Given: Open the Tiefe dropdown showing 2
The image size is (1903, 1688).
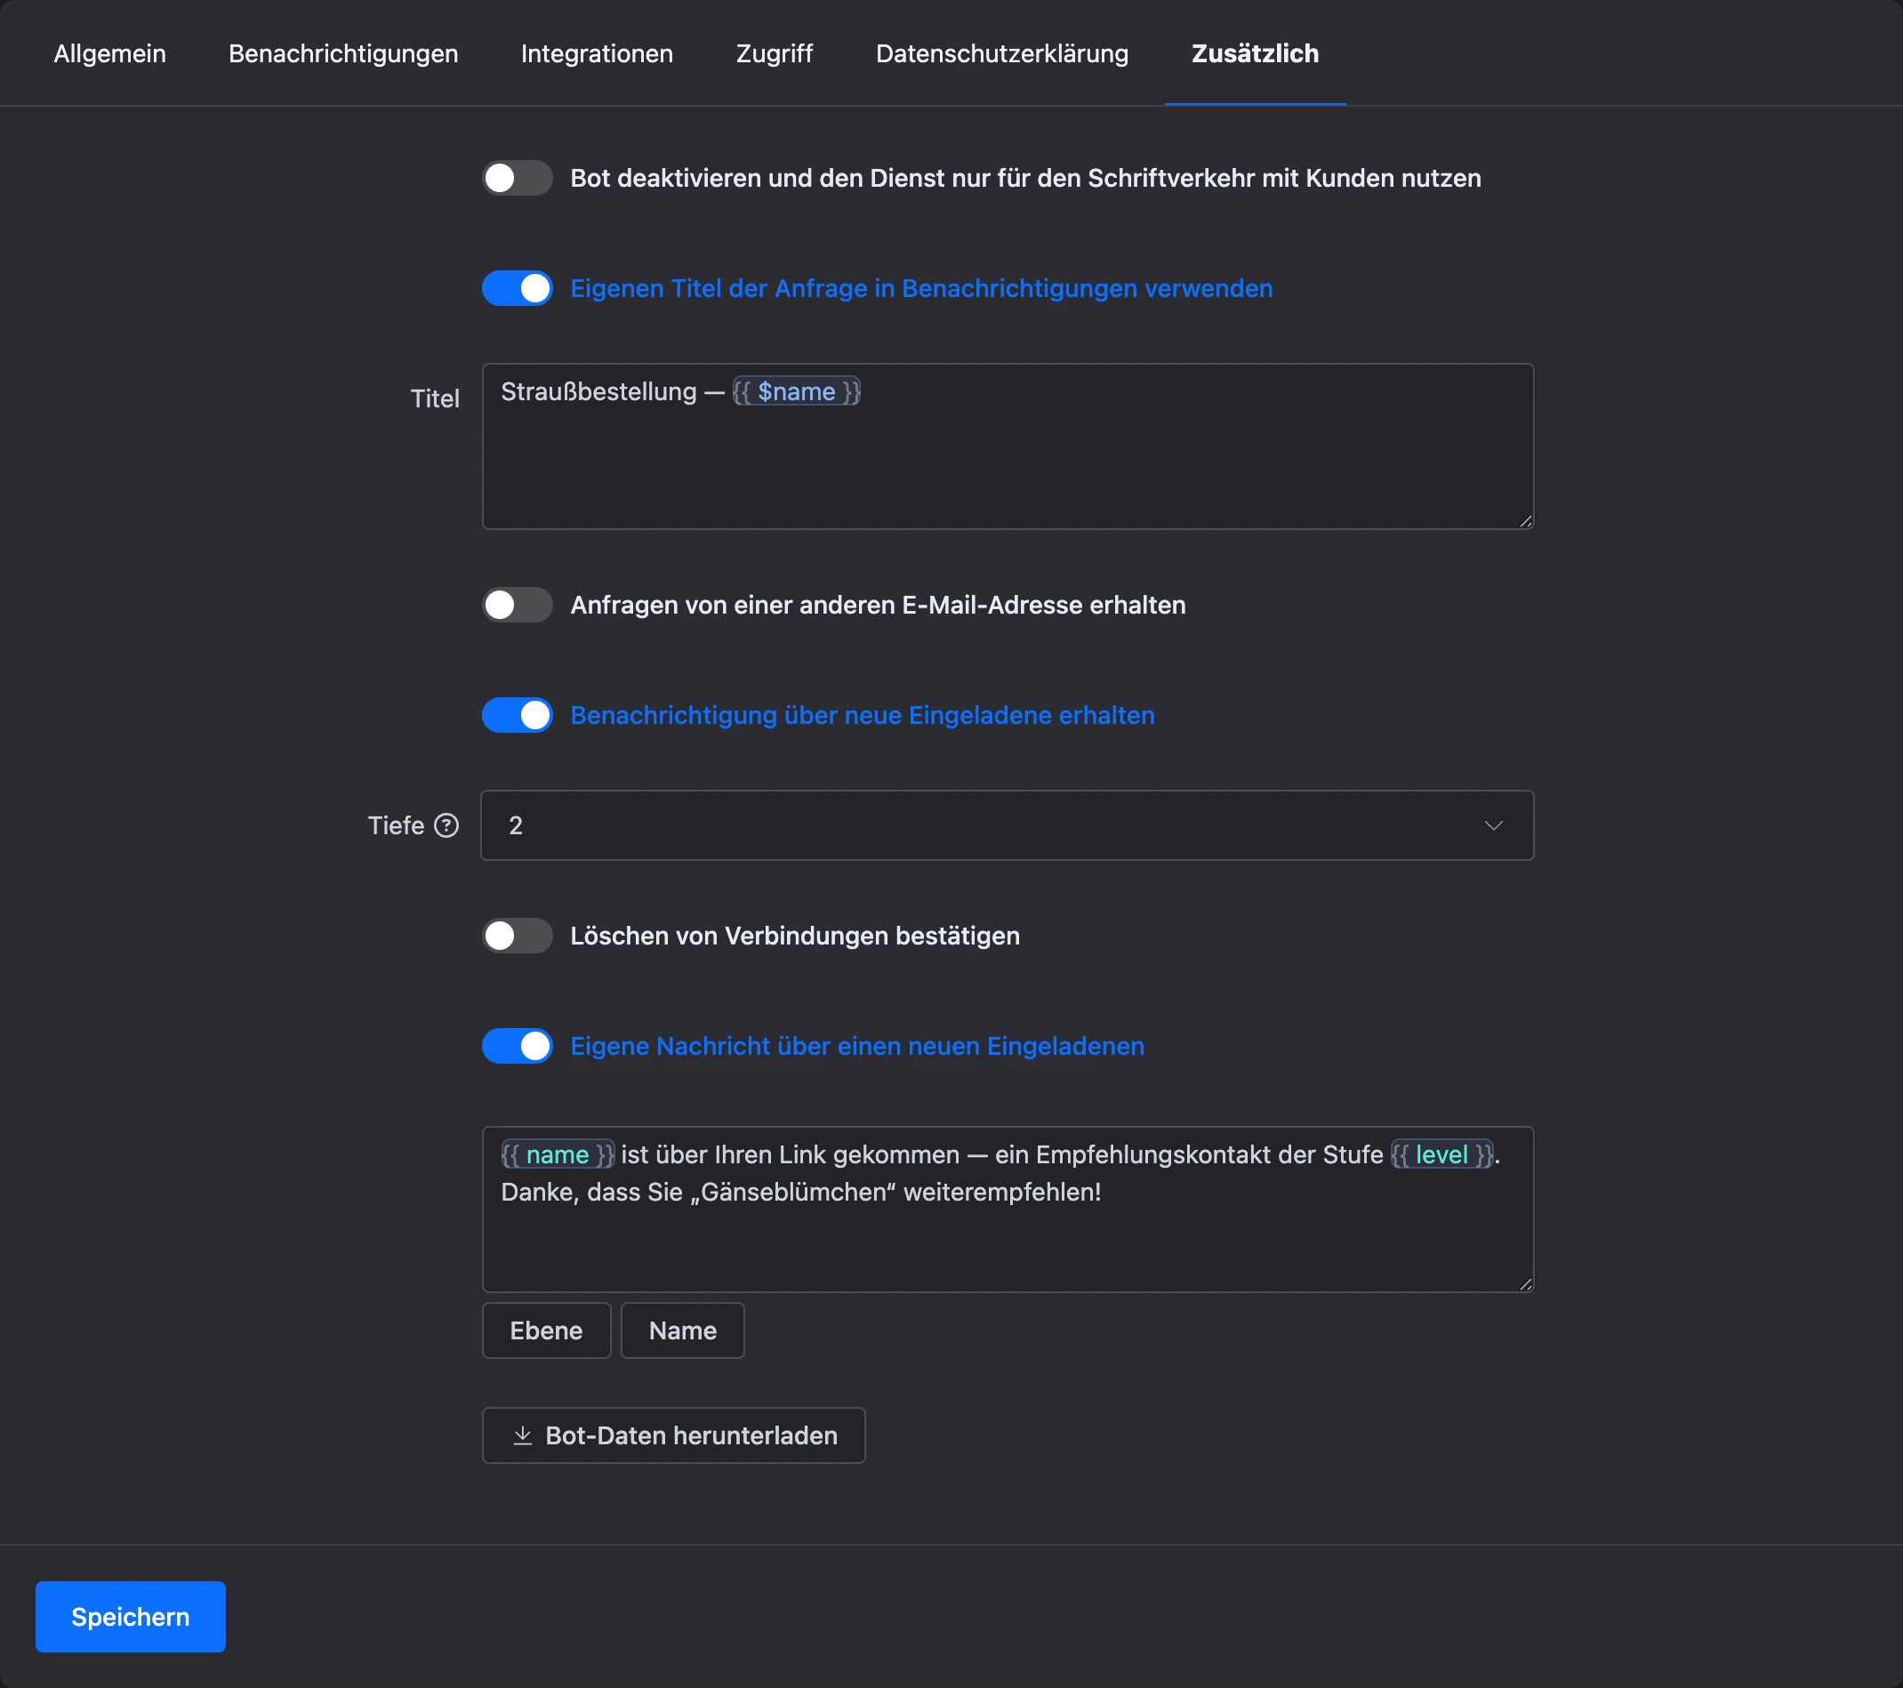Looking at the screenshot, I should click(1007, 826).
